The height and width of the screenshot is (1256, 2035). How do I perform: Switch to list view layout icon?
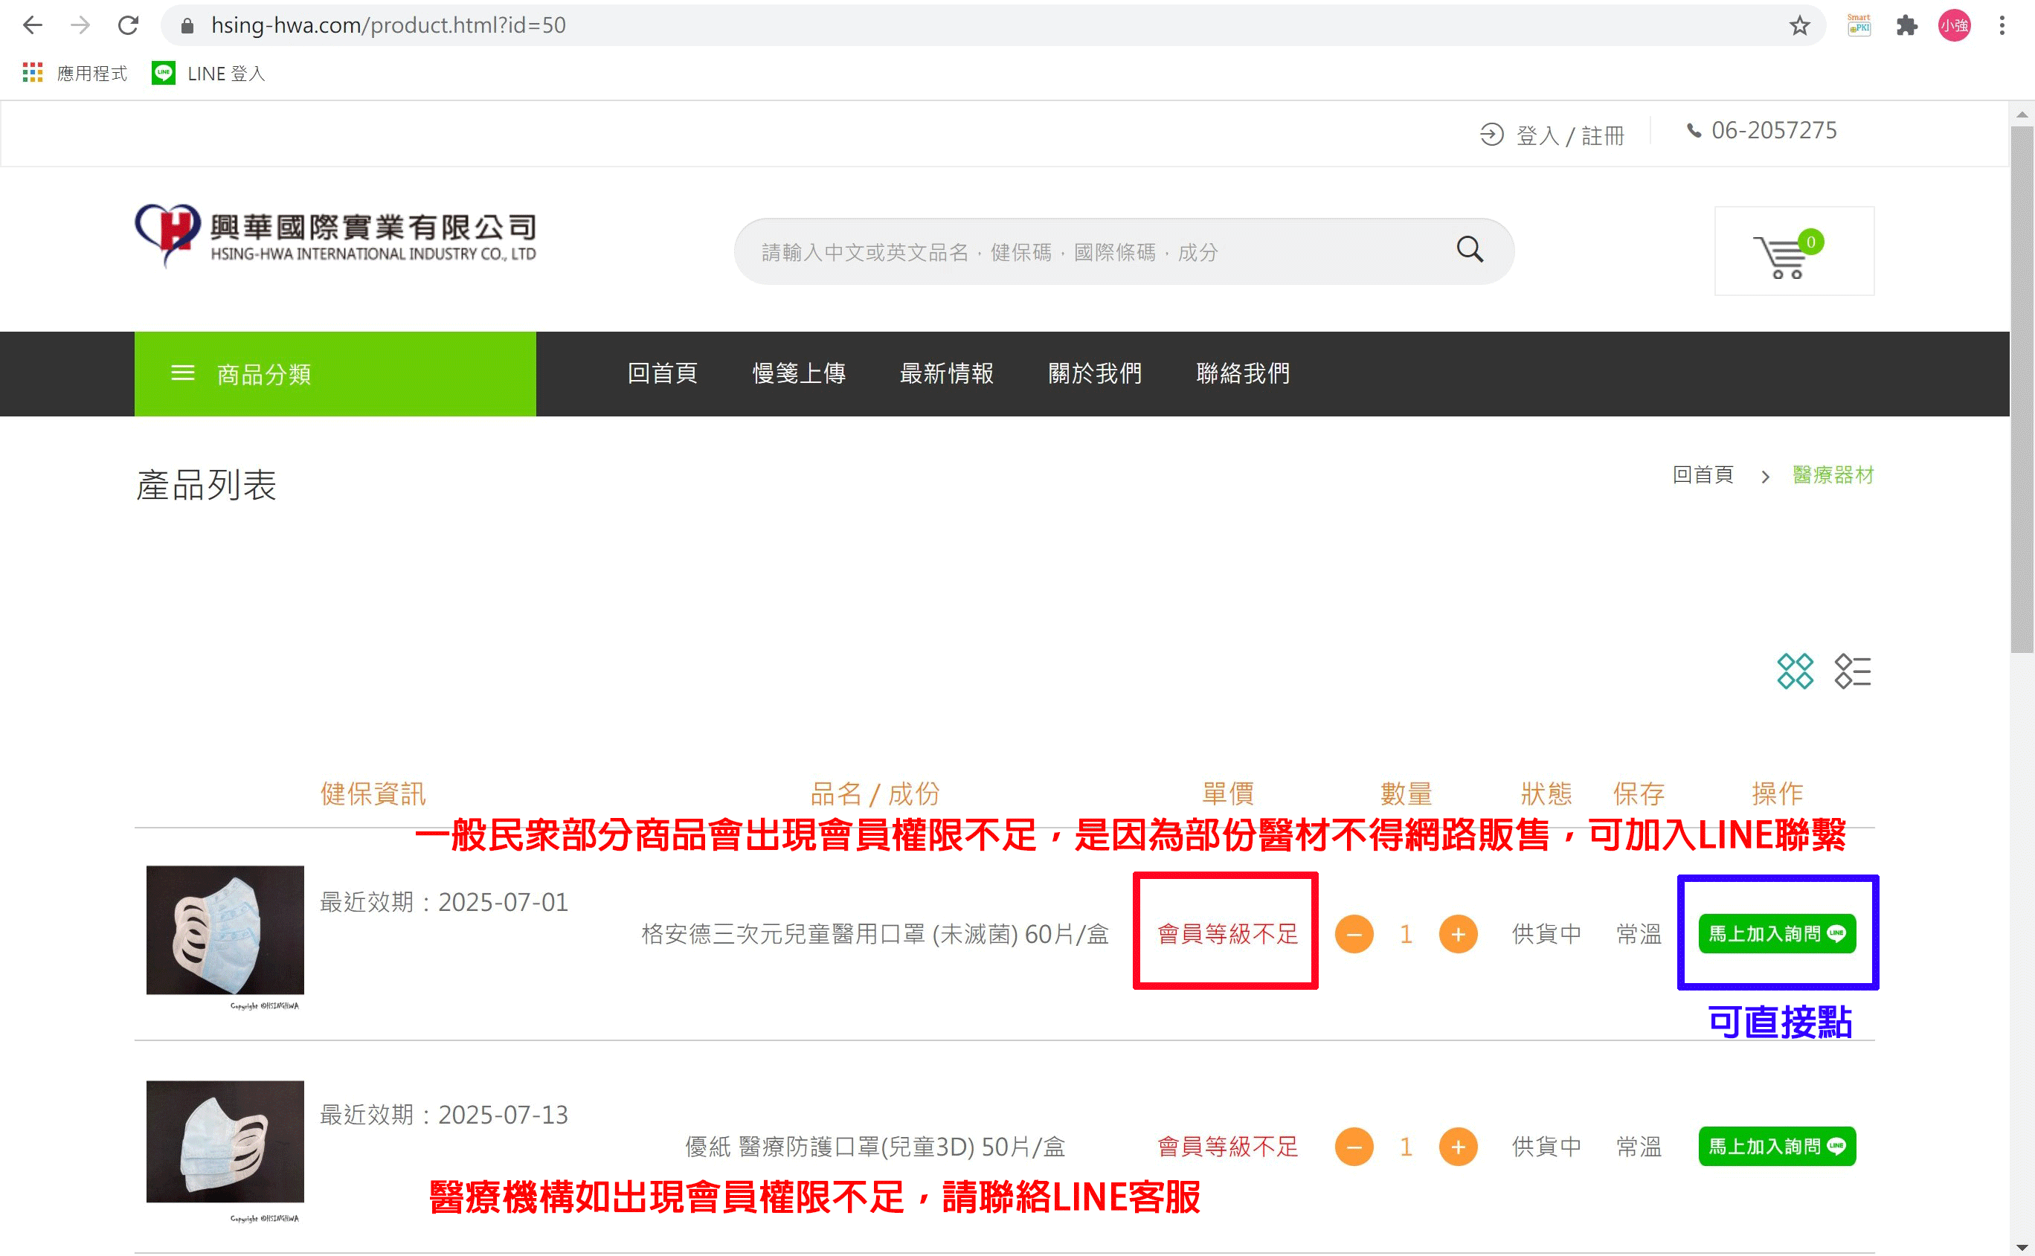pos(1852,672)
